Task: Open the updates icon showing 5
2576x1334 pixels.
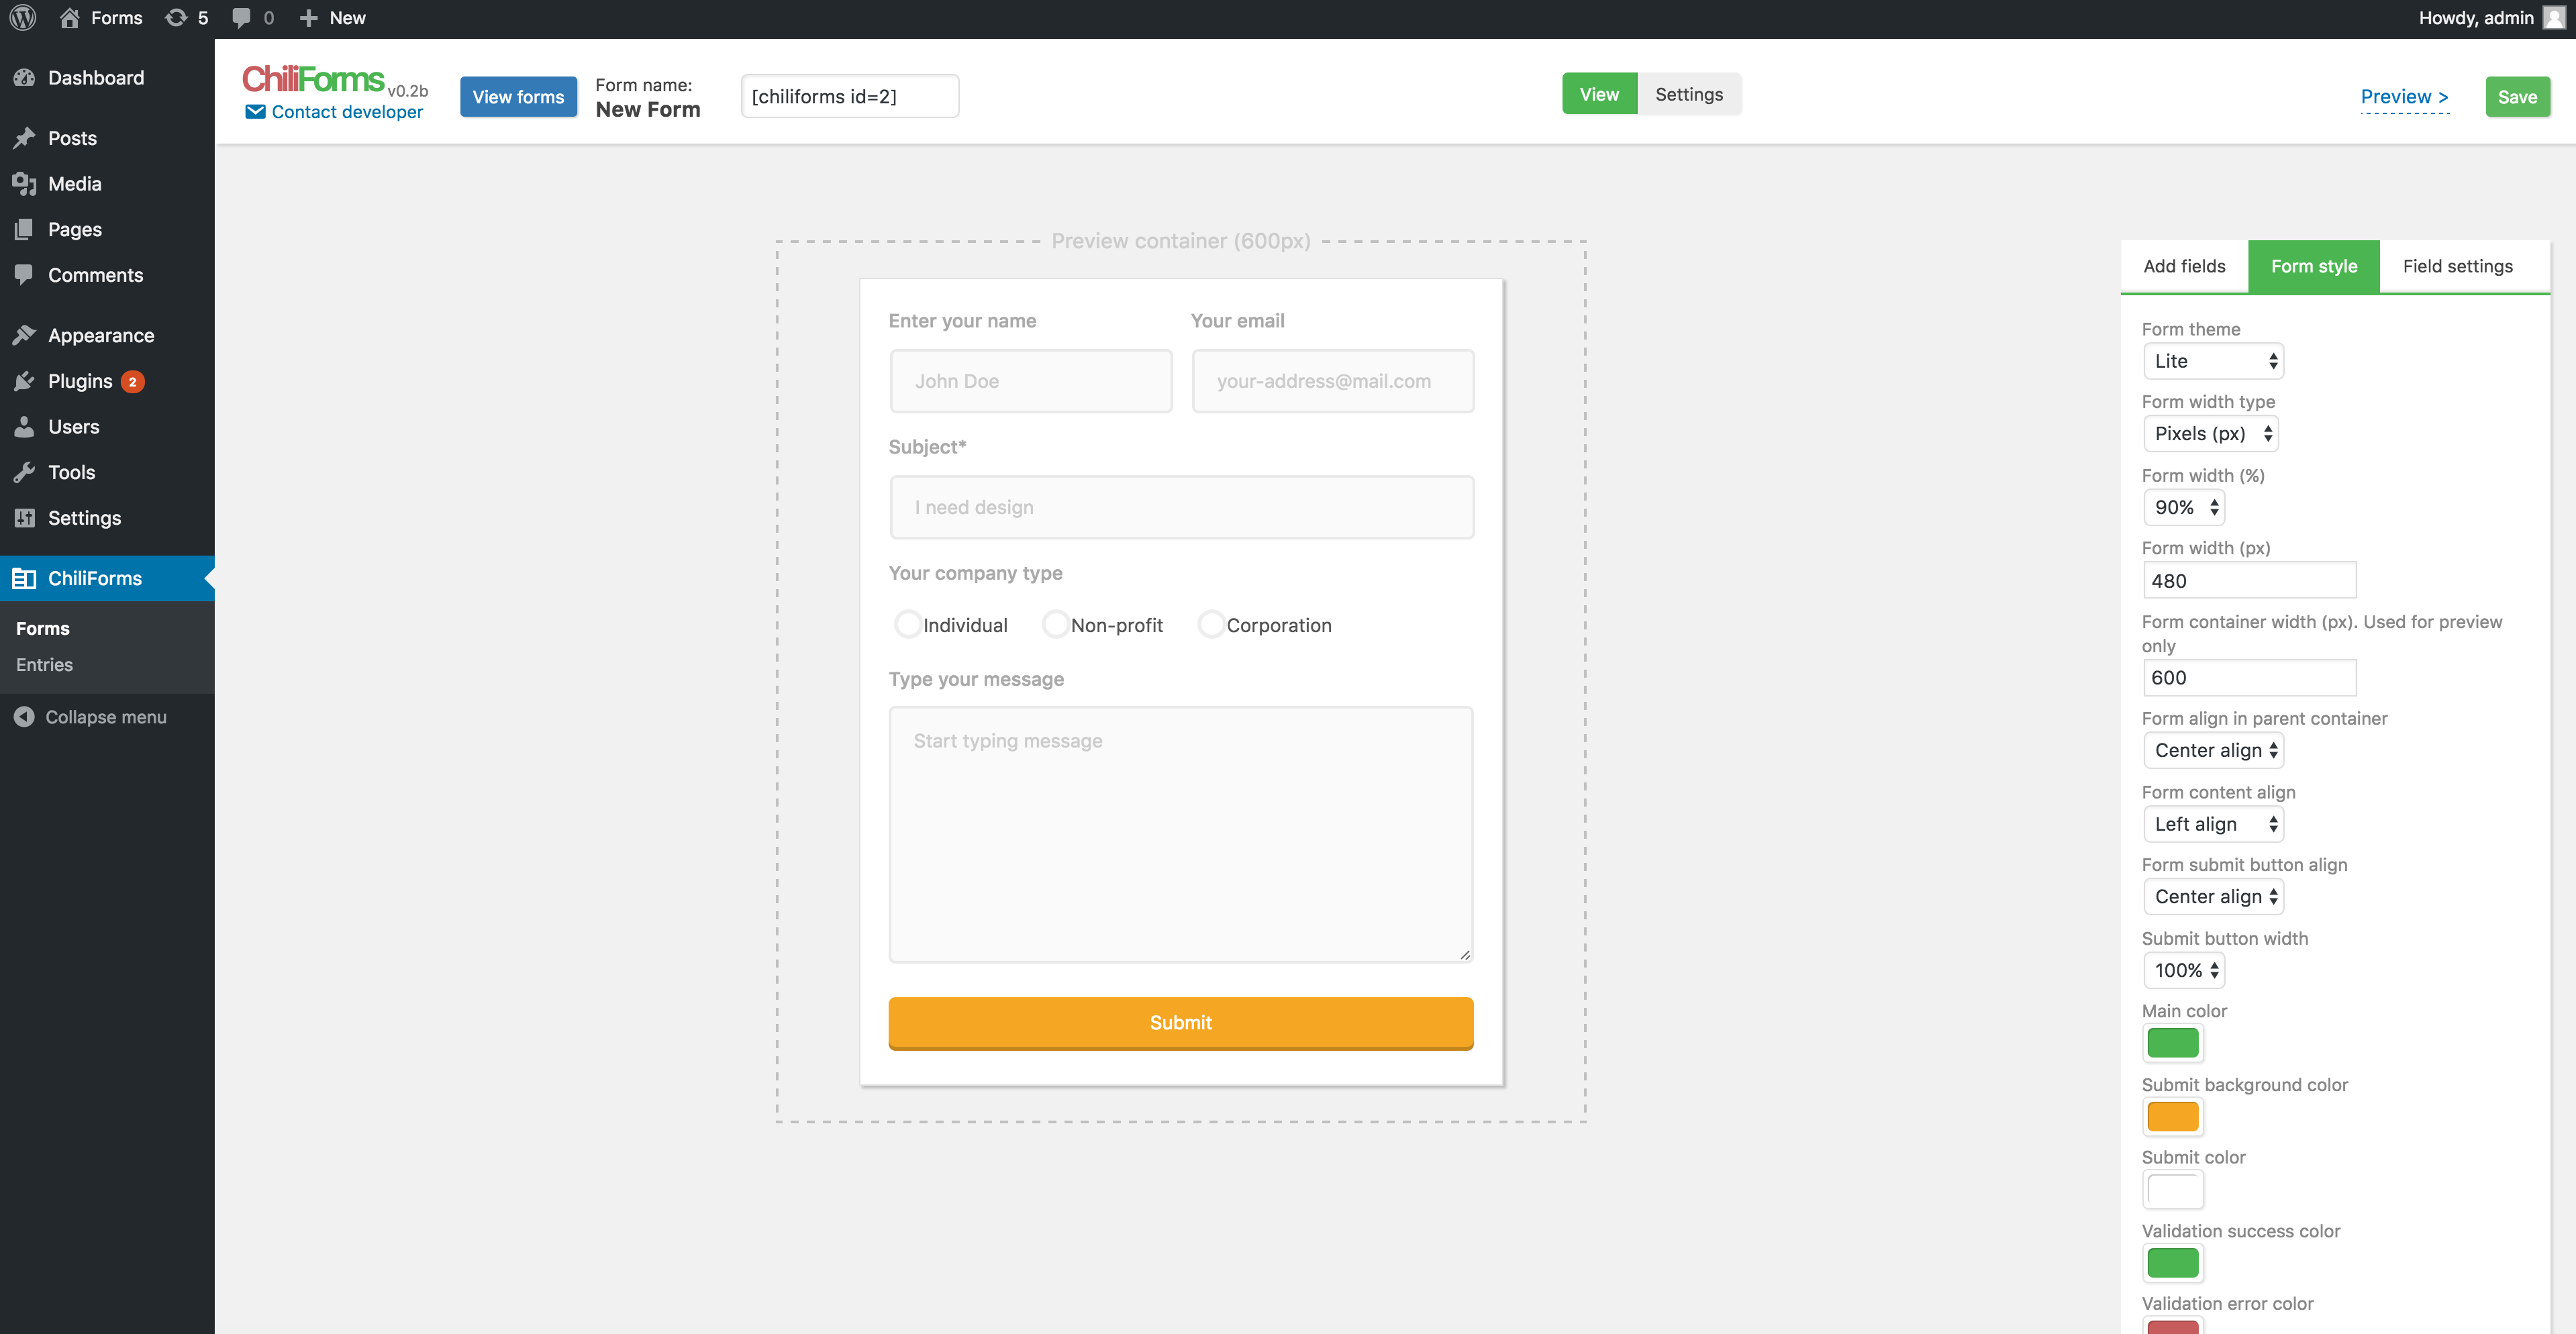Action: [x=176, y=18]
